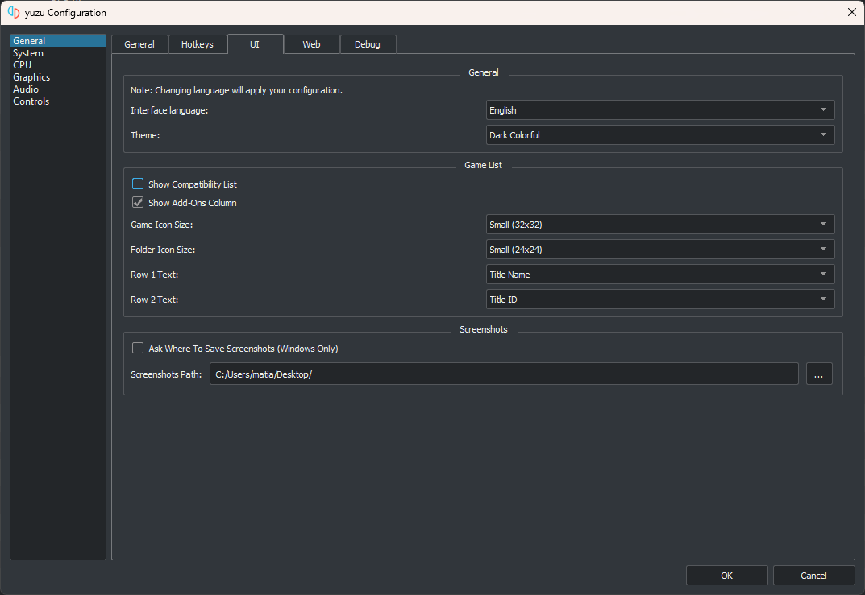Image resolution: width=865 pixels, height=595 pixels.
Task: Select Controls in the sidebar list
Action: [x=31, y=101]
